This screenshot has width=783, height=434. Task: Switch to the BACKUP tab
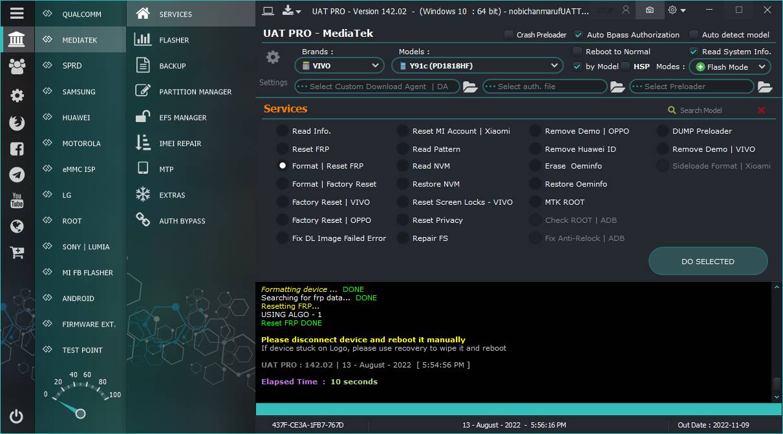tap(191, 66)
